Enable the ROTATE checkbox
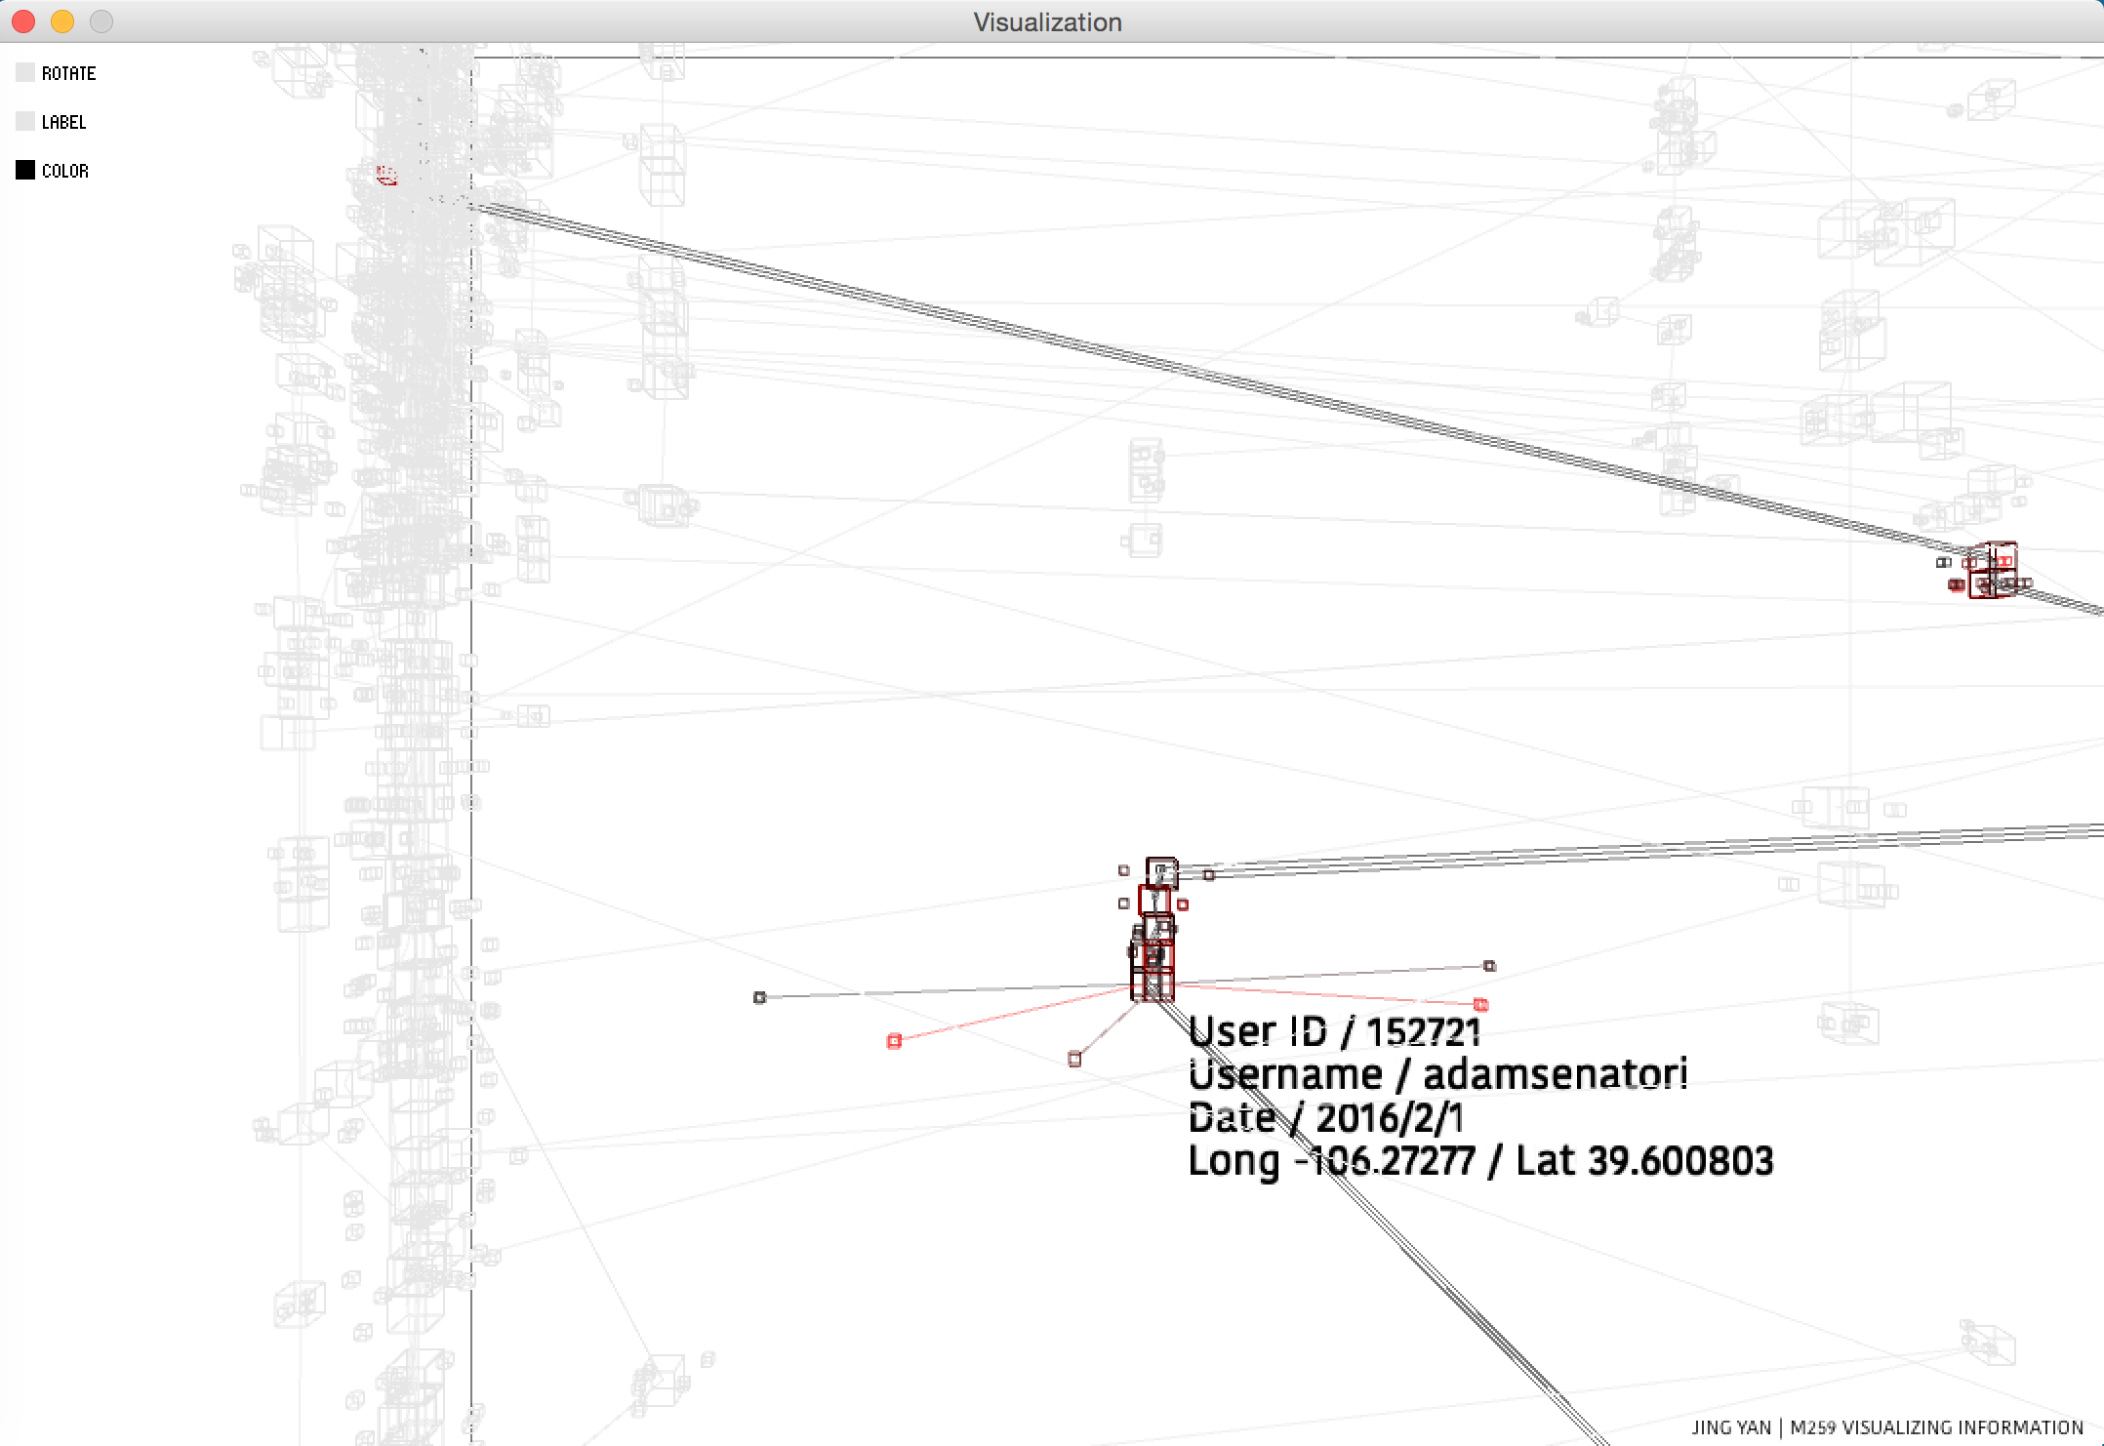The height and width of the screenshot is (1446, 2104). point(25,73)
